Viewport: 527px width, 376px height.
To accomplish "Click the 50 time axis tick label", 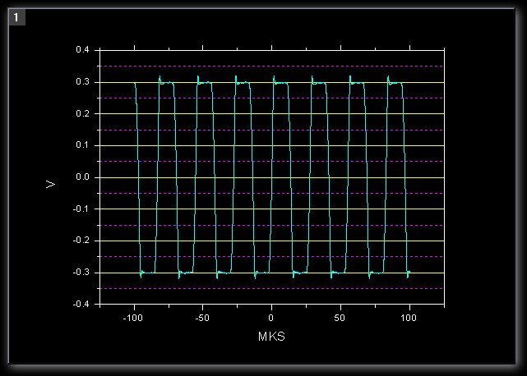I will tap(340, 317).
